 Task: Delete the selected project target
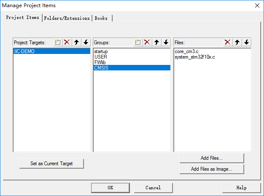pos(67,42)
